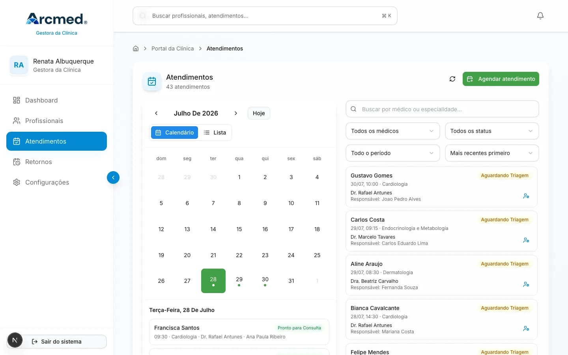
Task: Open patient action icon for Gustavo Gomes
Action: click(526, 196)
